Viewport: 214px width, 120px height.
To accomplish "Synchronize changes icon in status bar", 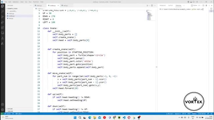I will click(13, 114).
